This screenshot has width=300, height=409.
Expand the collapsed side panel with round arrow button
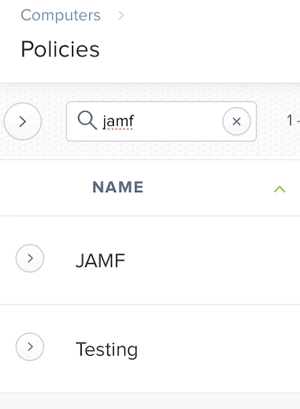click(22, 122)
